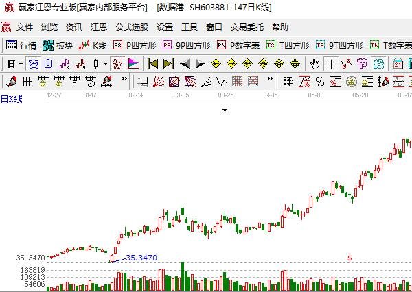Open the 江恩 menu
Image resolution: width=412 pixels, height=292 pixels.
point(98,27)
